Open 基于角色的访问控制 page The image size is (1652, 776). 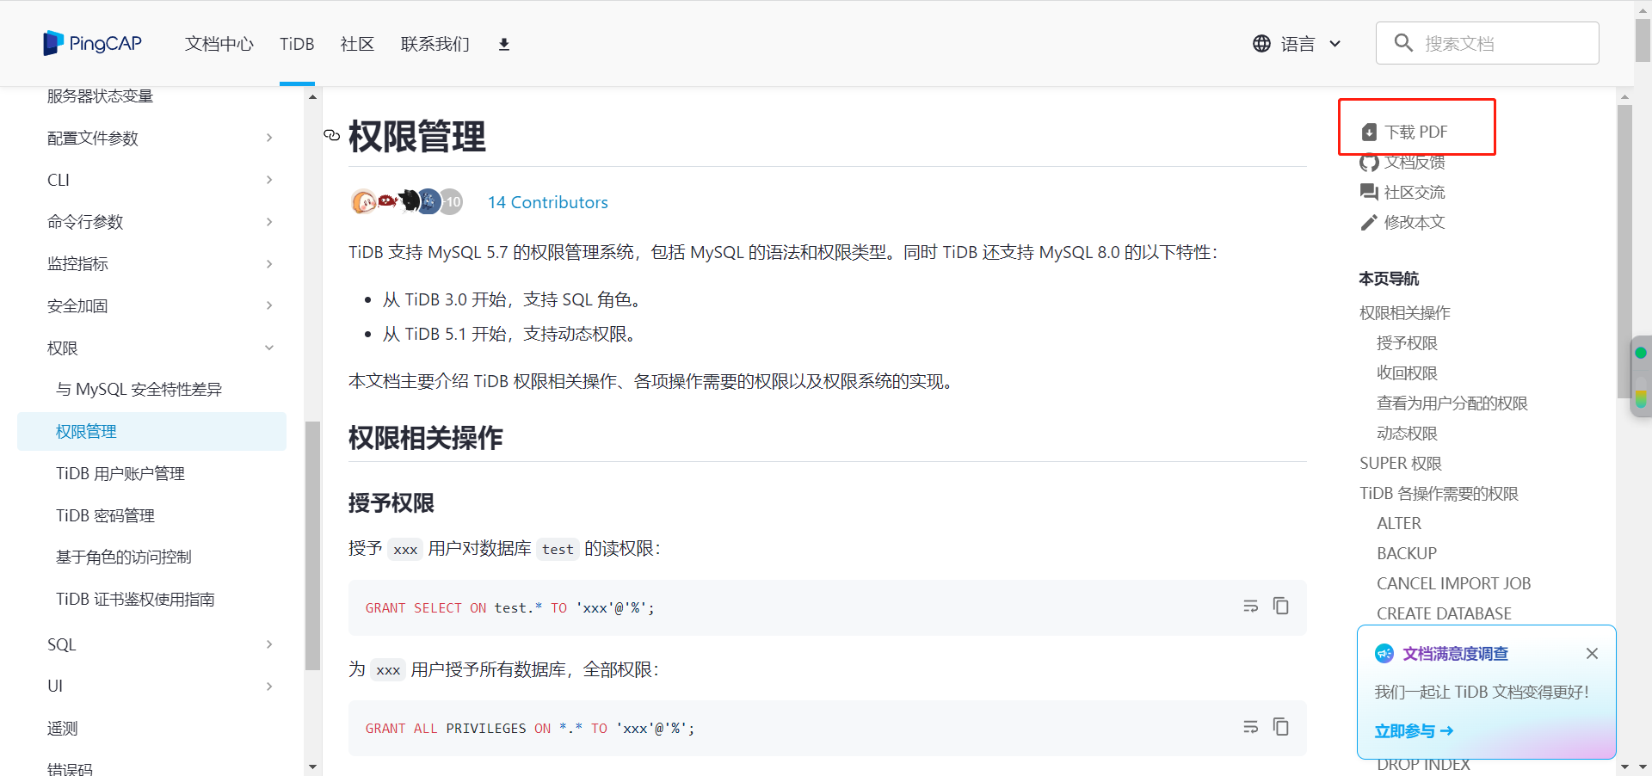(x=124, y=557)
